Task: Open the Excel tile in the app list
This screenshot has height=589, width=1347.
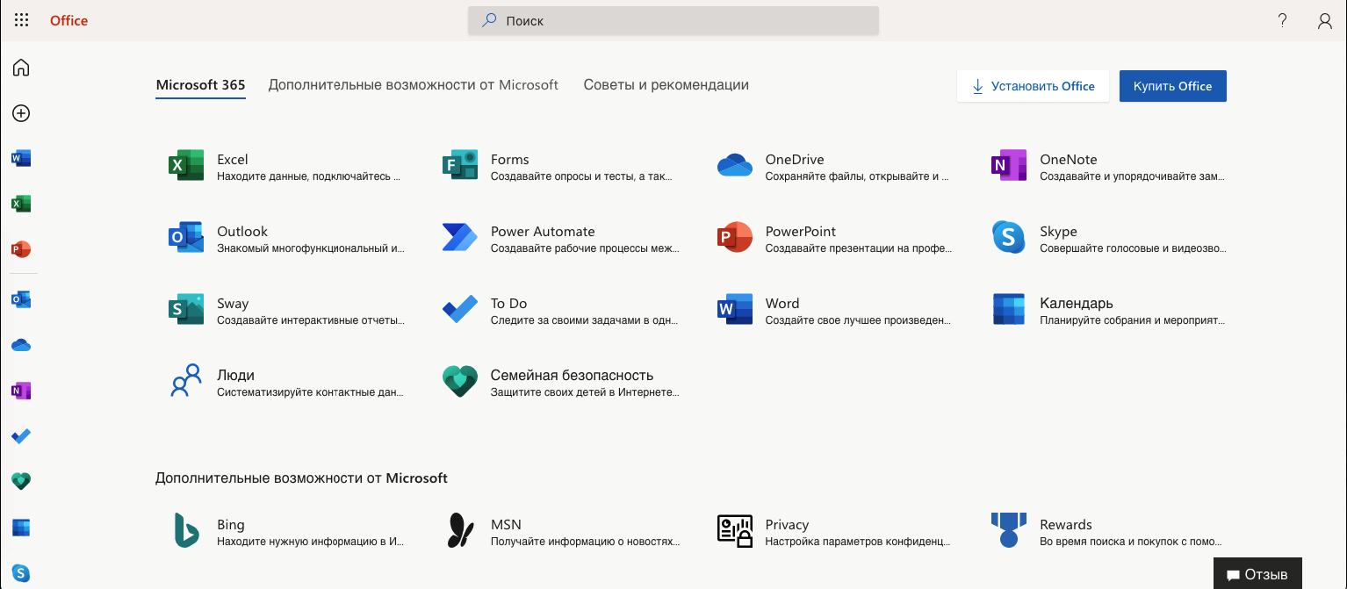Action: coord(285,166)
